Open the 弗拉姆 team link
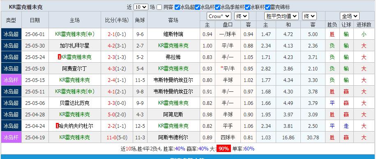 pyautogui.click(x=173, y=57)
